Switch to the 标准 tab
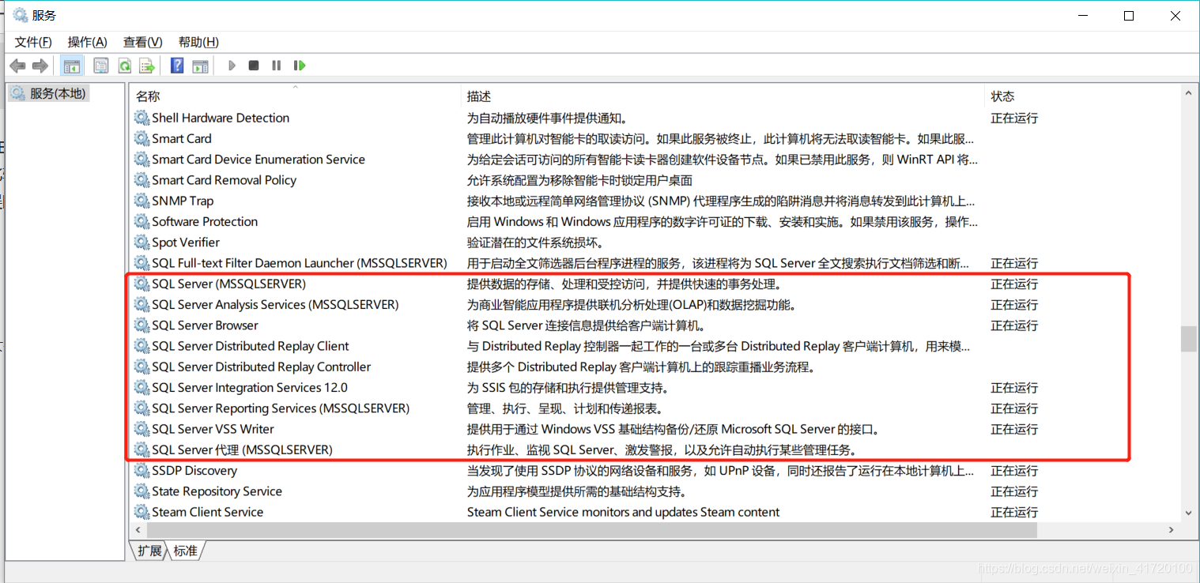 tap(186, 551)
